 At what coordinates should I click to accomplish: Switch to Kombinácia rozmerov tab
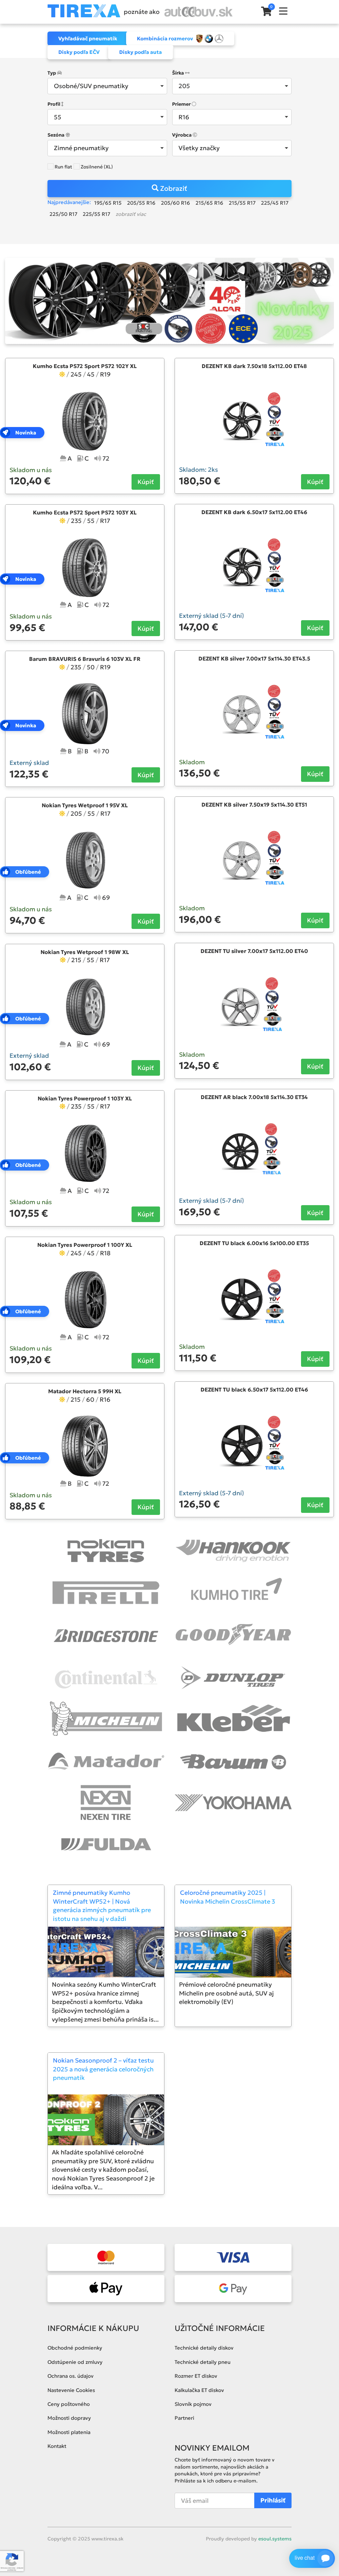pyautogui.click(x=165, y=38)
